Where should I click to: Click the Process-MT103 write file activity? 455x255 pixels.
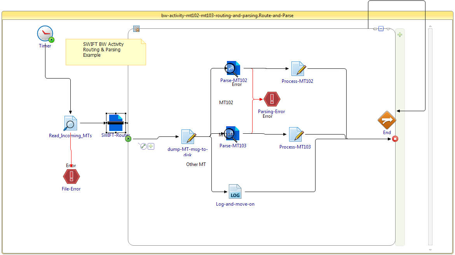click(x=296, y=134)
